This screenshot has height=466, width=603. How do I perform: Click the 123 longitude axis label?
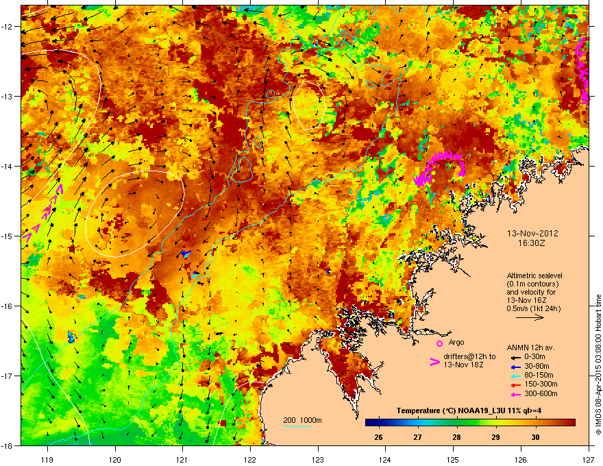tap(318, 459)
